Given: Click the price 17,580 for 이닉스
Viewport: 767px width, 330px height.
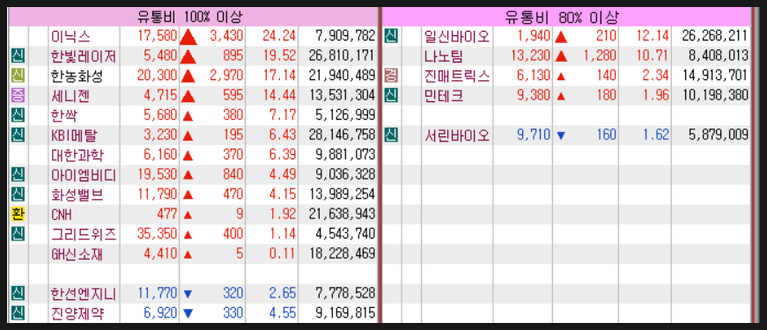Looking at the screenshot, I should click(x=157, y=37).
